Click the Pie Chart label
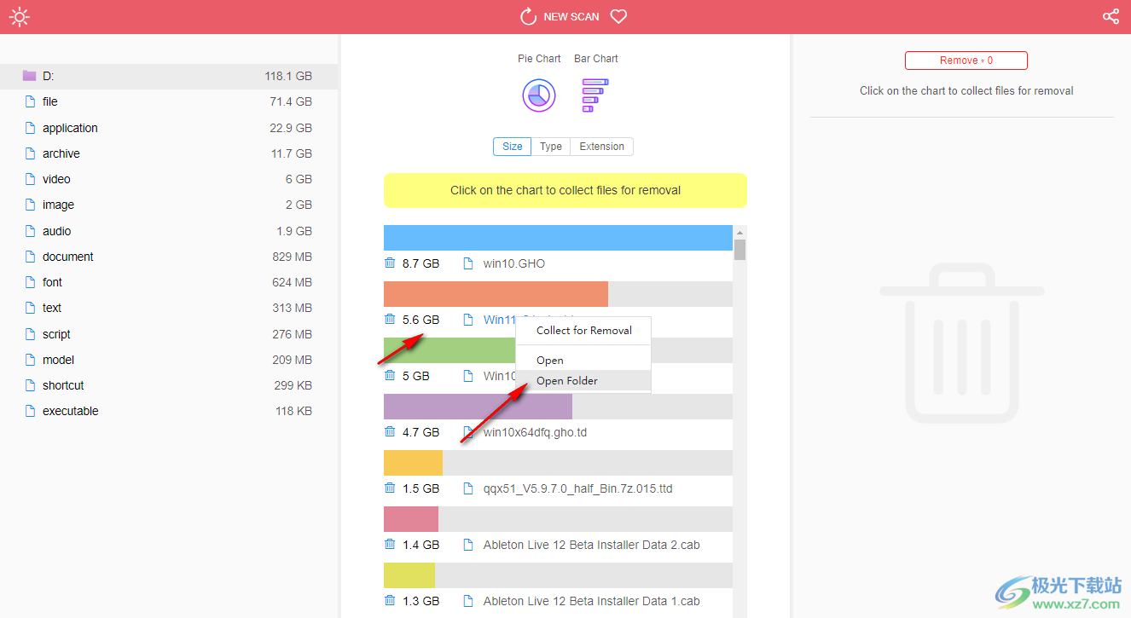Viewport: 1131px width, 618px height. pos(539,59)
